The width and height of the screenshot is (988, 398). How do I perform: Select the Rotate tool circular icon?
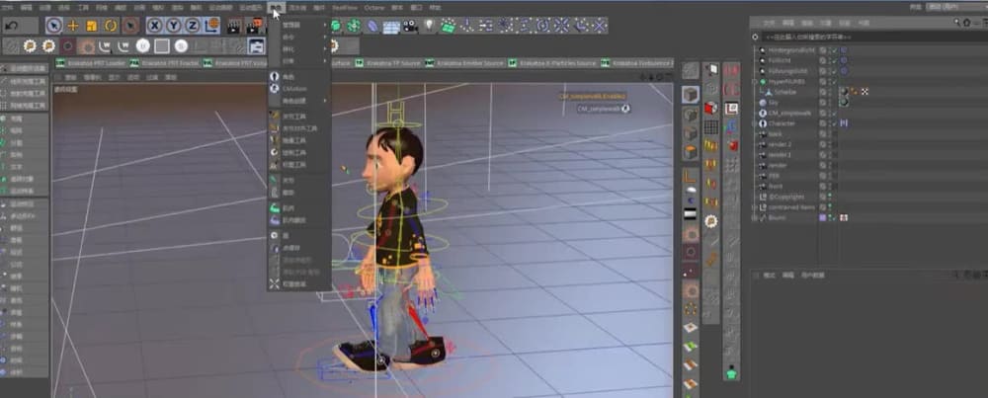click(111, 26)
